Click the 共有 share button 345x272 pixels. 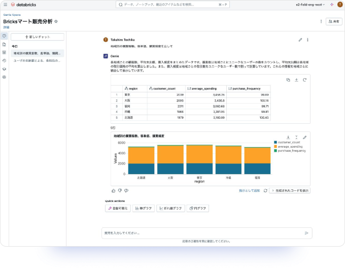(x=334, y=22)
